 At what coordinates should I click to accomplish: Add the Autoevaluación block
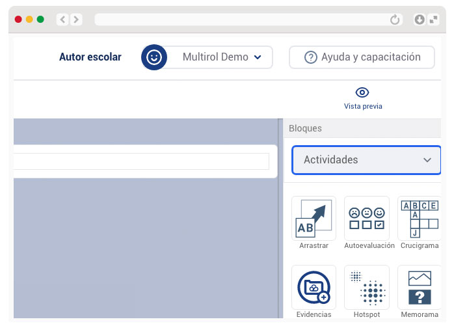pyautogui.click(x=367, y=219)
